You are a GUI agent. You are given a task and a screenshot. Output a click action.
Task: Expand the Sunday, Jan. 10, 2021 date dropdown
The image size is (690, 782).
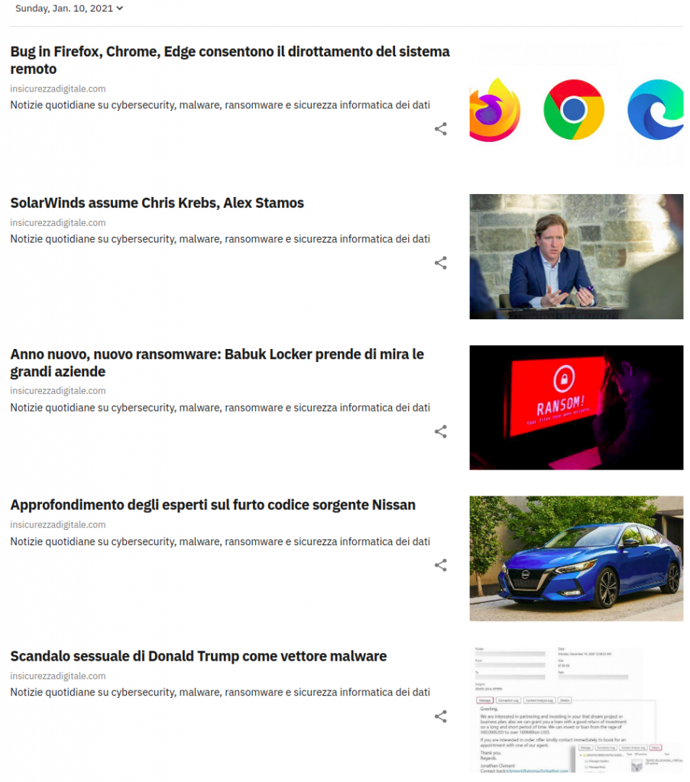(x=69, y=8)
